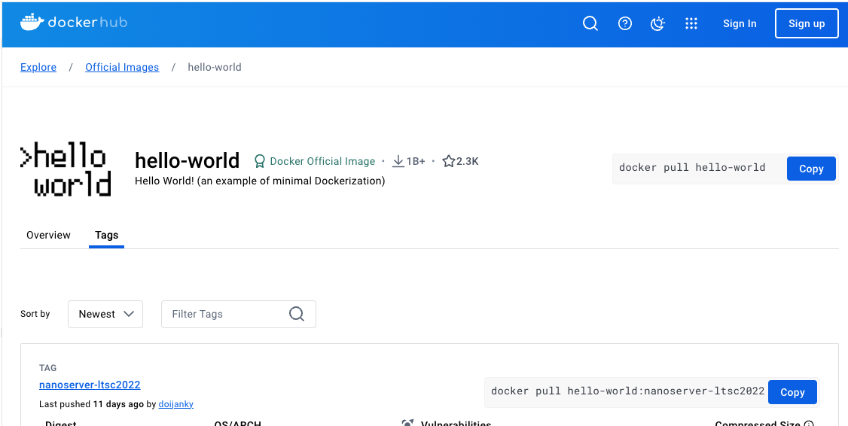Click the hello-world pixel logo image

(x=66, y=170)
